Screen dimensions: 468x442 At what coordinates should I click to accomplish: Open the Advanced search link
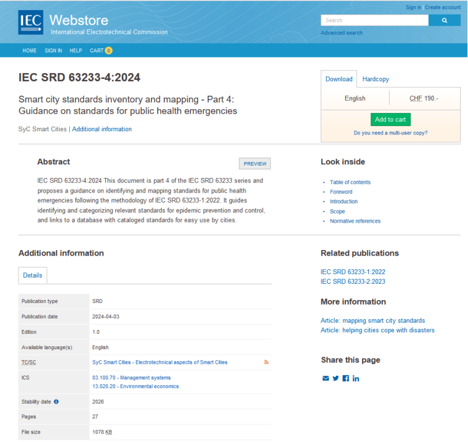pos(341,33)
